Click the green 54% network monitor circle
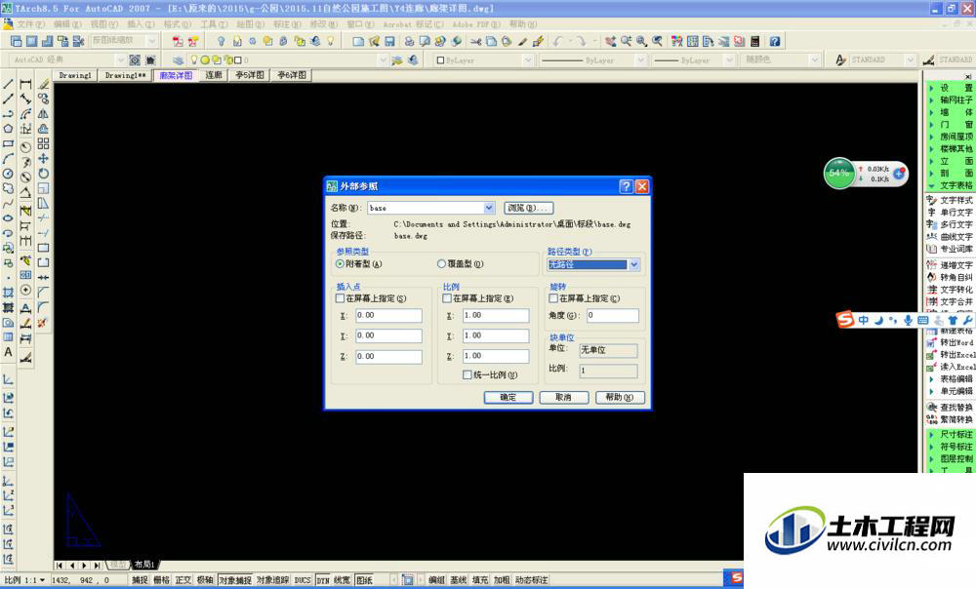The width and height of the screenshot is (976, 589). pos(839,173)
